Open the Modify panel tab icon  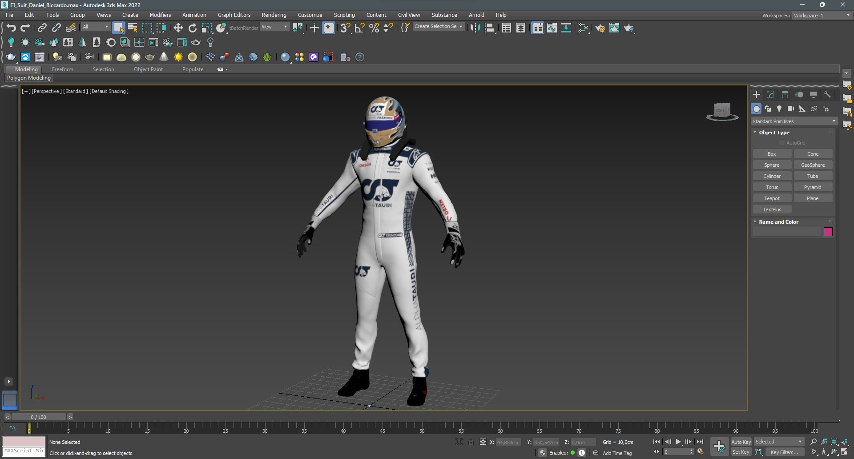[771, 95]
